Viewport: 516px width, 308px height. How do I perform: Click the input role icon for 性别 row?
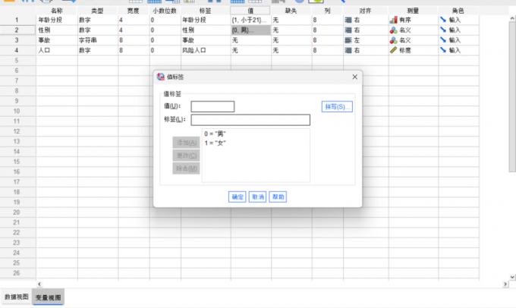[x=443, y=30]
